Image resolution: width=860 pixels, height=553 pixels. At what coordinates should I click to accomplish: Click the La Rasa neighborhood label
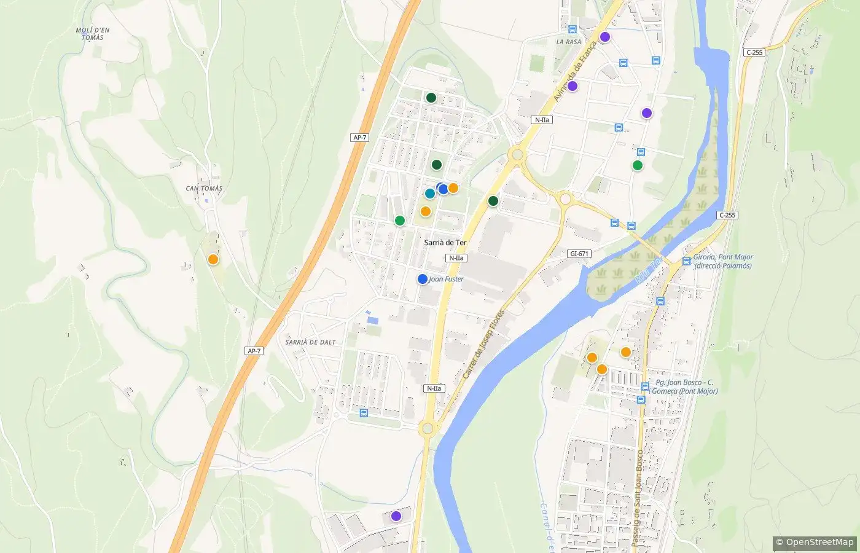[x=568, y=42]
